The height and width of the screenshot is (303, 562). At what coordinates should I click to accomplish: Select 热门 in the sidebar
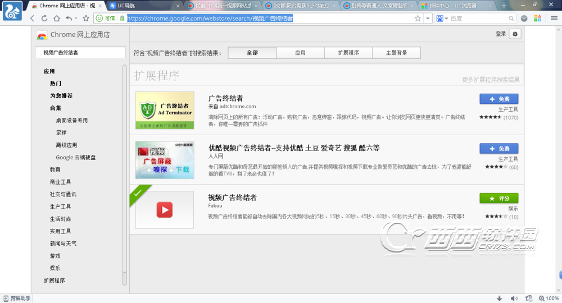click(56, 84)
